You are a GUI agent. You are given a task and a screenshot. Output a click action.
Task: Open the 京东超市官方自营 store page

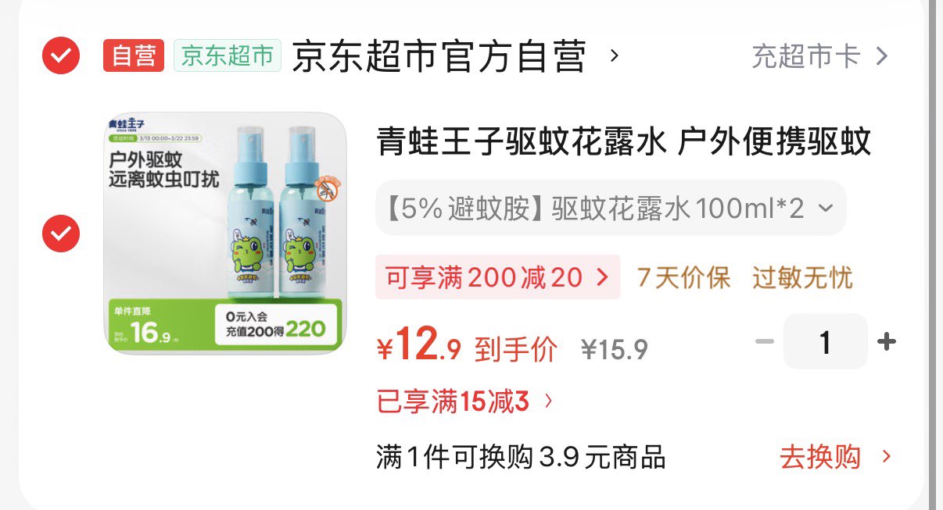(x=439, y=56)
